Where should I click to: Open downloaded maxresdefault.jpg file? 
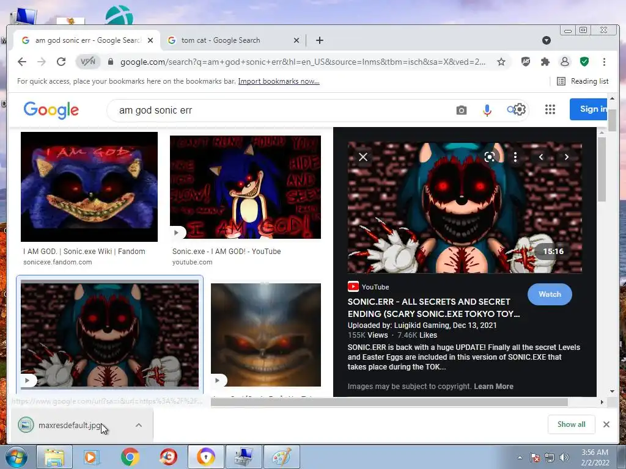(70, 425)
